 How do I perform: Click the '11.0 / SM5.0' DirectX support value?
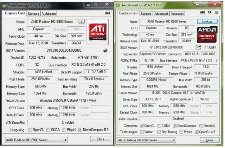click(x=96, y=72)
